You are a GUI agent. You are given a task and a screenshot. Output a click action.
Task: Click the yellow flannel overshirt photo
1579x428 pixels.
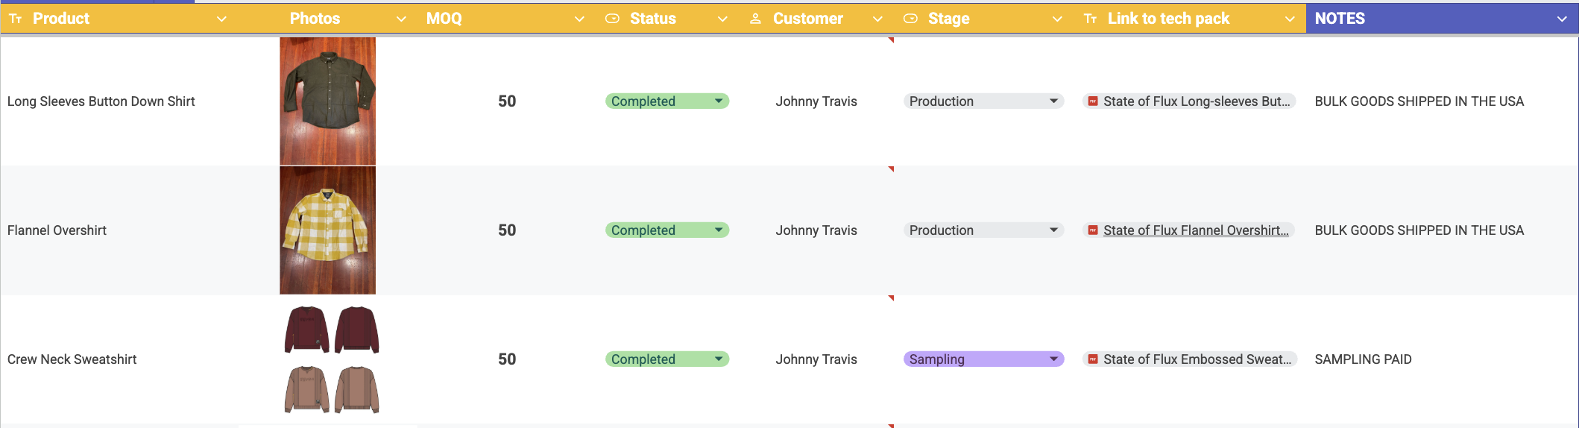[x=327, y=230]
